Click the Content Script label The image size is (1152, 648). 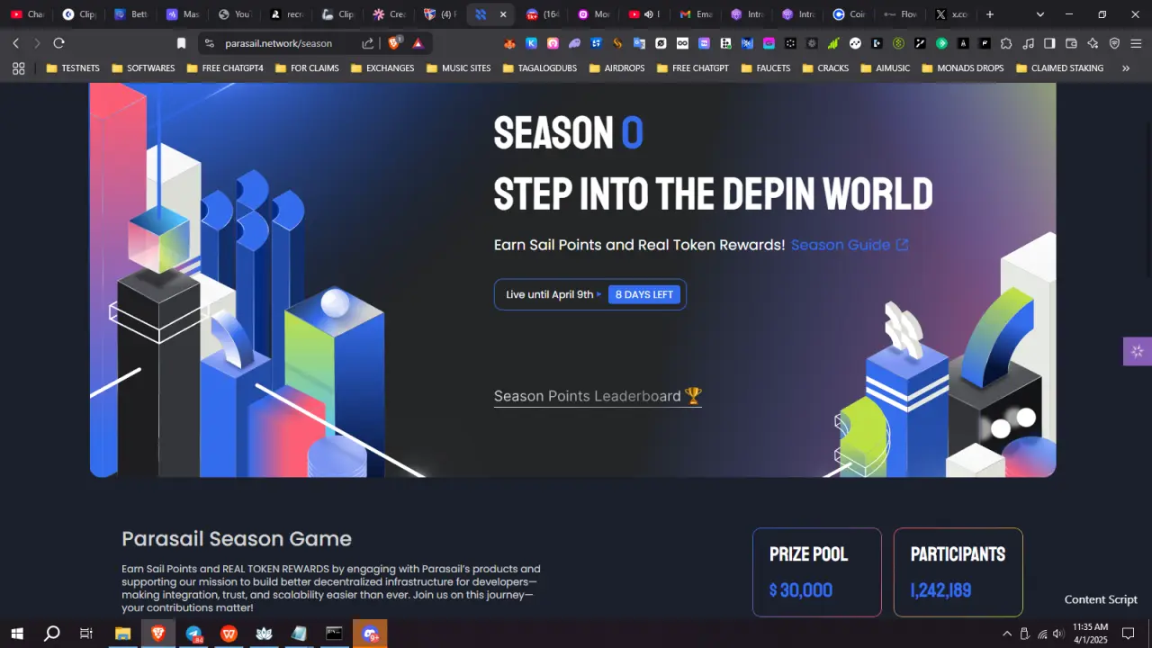point(1101,599)
